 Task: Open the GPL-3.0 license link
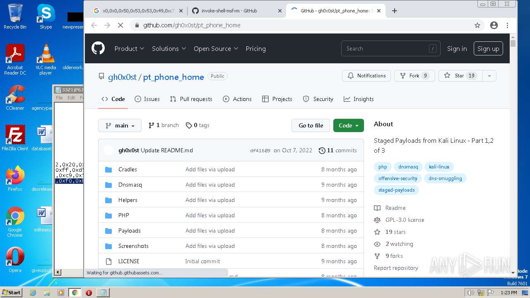(399, 220)
